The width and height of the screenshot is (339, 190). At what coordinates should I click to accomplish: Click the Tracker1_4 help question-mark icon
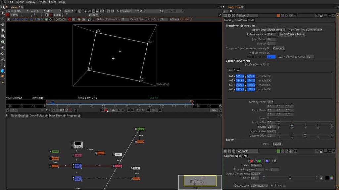(x=316, y=15)
